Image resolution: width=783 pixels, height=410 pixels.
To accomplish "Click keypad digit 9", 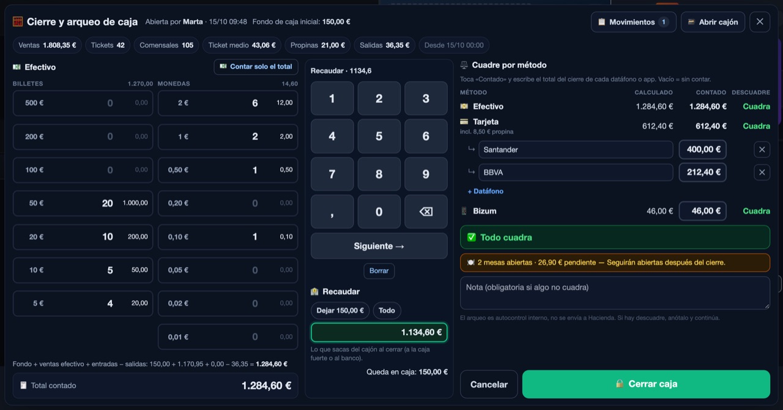I will click(426, 174).
